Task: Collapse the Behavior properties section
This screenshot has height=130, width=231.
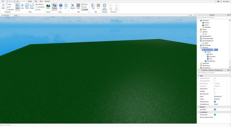Action: [x=199, y=107]
